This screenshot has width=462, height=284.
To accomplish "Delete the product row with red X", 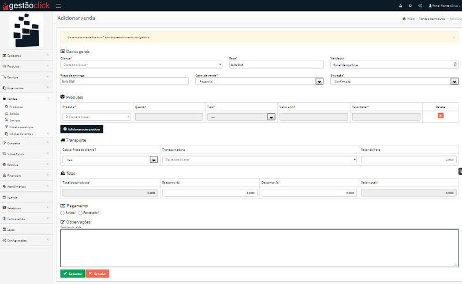I will [441, 116].
